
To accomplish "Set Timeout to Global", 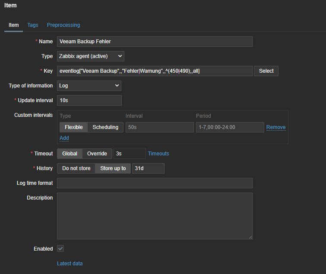I will pyautogui.click(x=70, y=154).
